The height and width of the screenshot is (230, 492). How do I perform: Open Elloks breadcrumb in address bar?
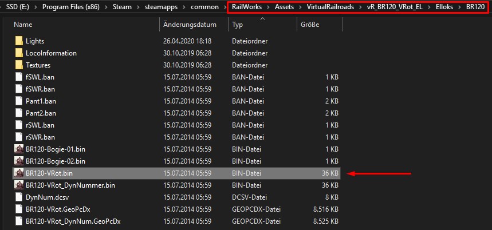(444, 7)
